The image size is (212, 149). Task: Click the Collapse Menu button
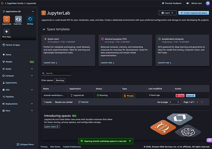[x=25, y=144]
